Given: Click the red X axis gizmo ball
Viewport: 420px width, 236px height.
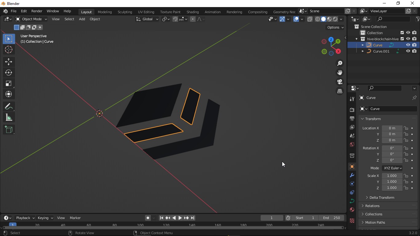Looking at the screenshot, I should tap(338, 51).
